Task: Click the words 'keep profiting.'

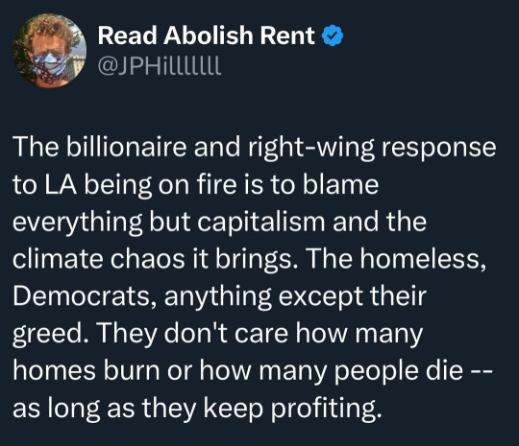Action: (290, 409)
